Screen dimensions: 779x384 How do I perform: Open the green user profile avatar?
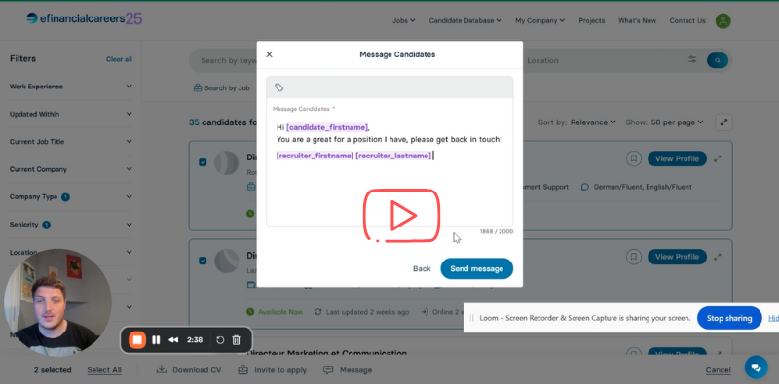[723, 20]
